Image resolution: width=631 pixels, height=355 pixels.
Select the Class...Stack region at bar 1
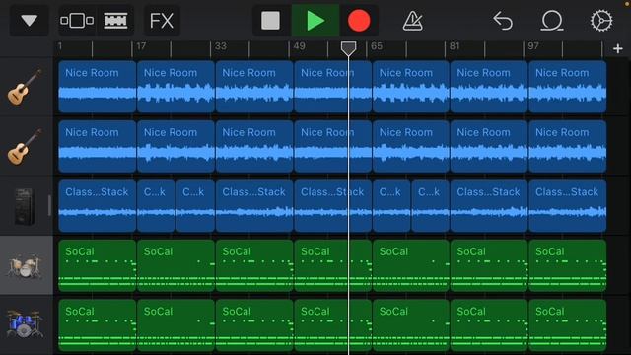pyautogui.click(x=97, y=206)
